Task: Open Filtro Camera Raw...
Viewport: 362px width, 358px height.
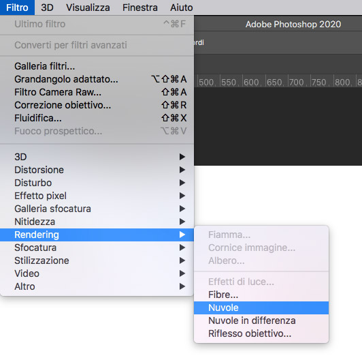Action: (x=97, y=92)
